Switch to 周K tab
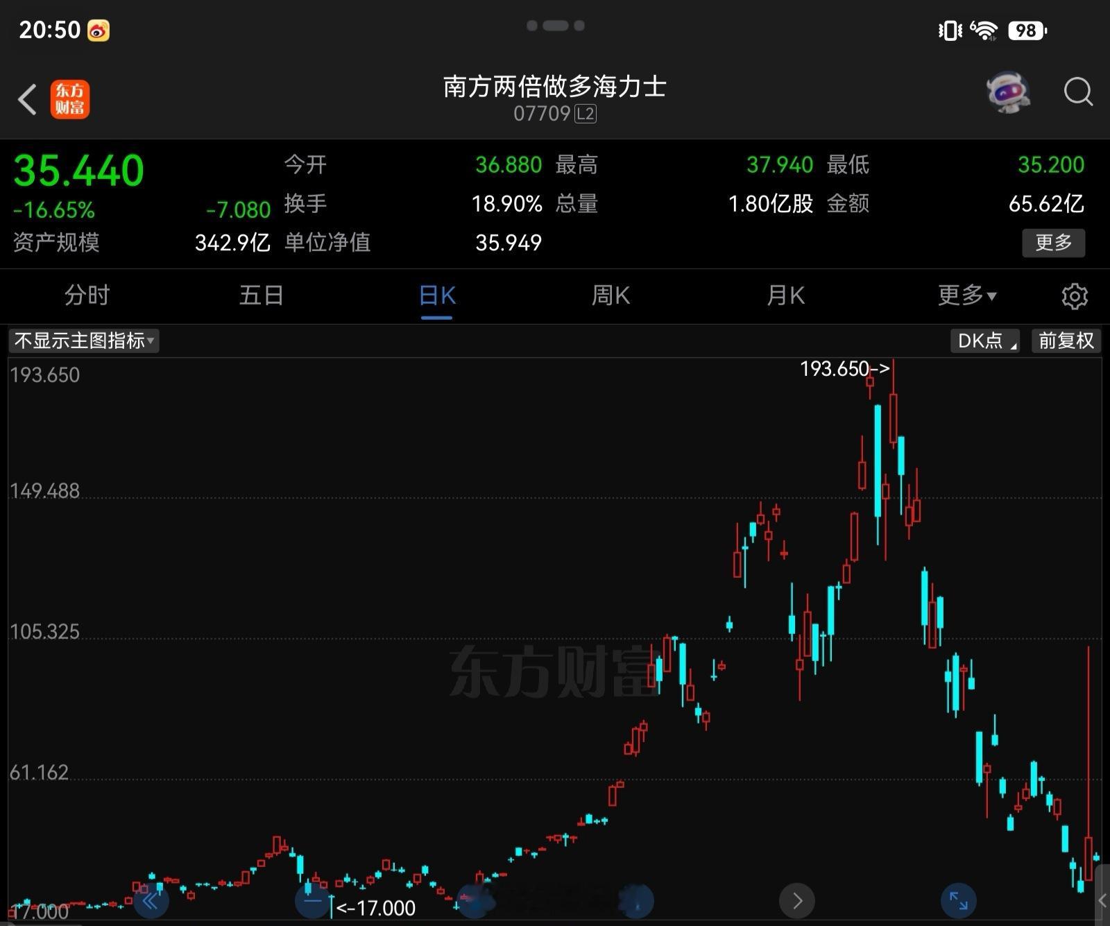Viewport: 1110px width, 926px height. 610,295
